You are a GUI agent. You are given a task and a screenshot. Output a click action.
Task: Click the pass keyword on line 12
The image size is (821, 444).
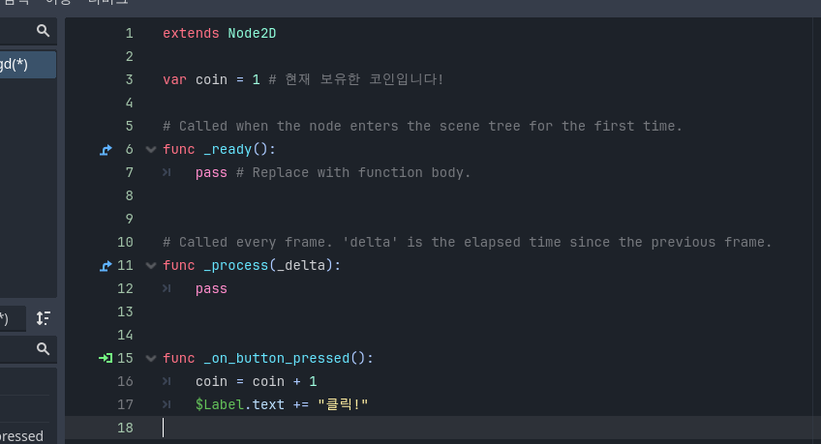click(211, 288)
